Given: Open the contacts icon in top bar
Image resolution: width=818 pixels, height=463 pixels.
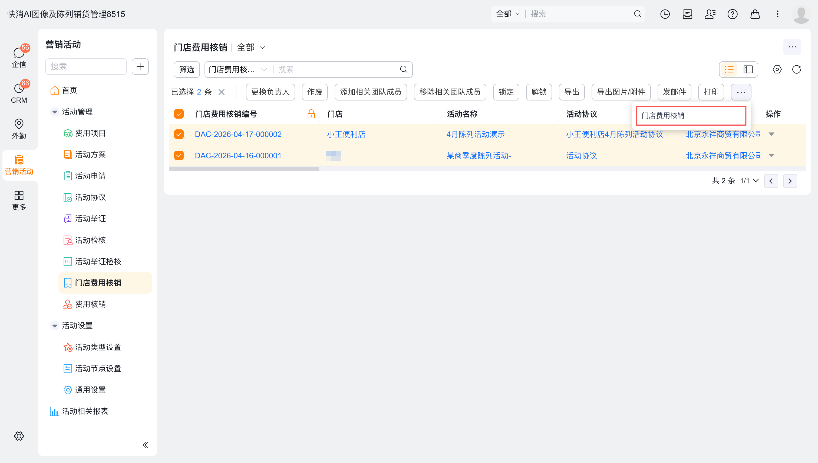Looking at the screenshot, I should (710, 14).
